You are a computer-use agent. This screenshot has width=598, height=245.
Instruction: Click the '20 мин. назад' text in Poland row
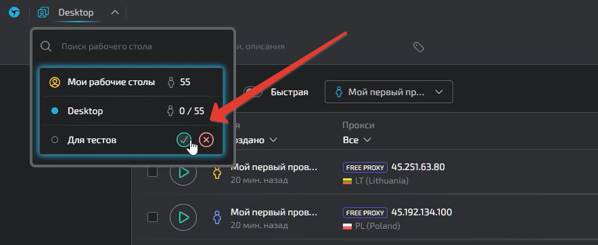259,225
